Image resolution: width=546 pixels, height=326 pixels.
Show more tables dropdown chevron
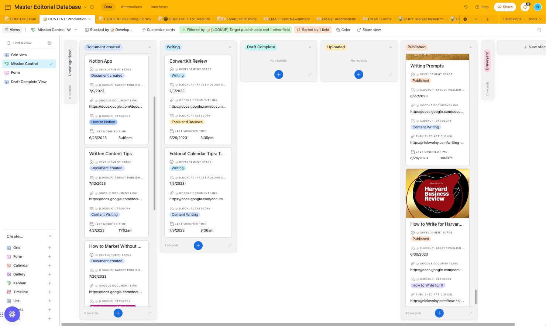pyautogui.click(x=476, y=19)
